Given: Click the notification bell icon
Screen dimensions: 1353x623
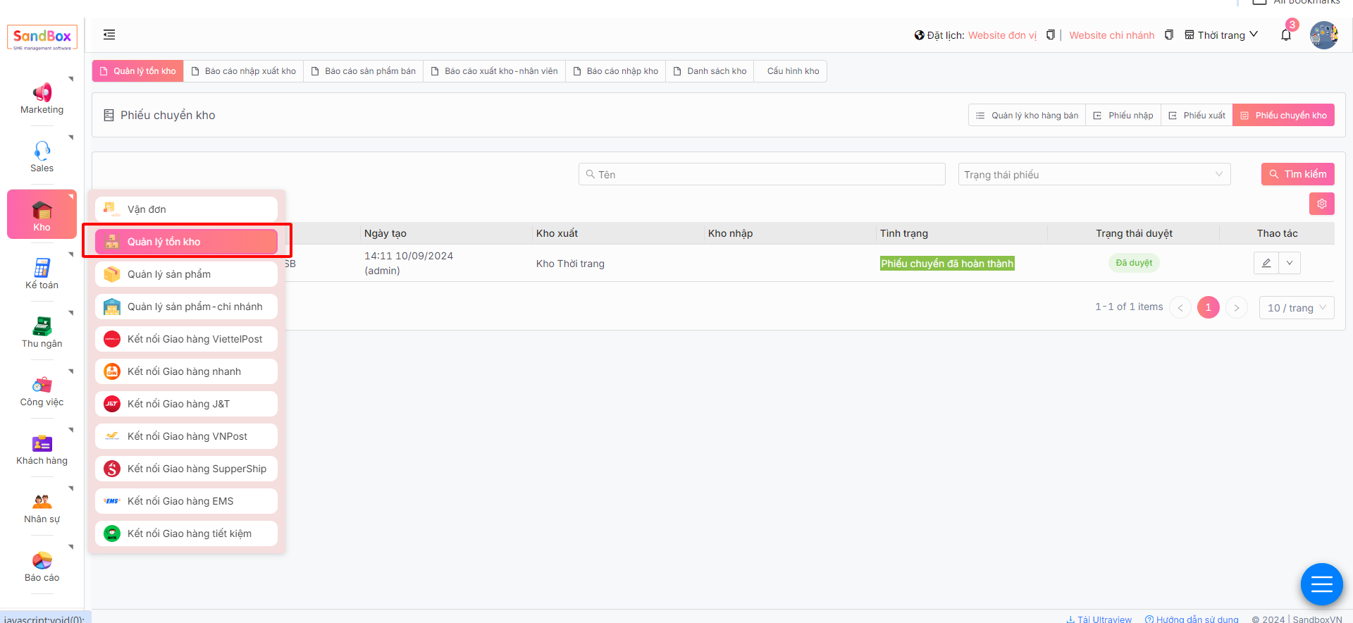Looking at the screenshot, I should pos(1286,35).
